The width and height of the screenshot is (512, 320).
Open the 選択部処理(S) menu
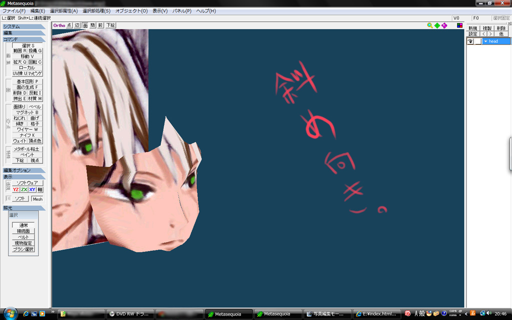[96, 11]
